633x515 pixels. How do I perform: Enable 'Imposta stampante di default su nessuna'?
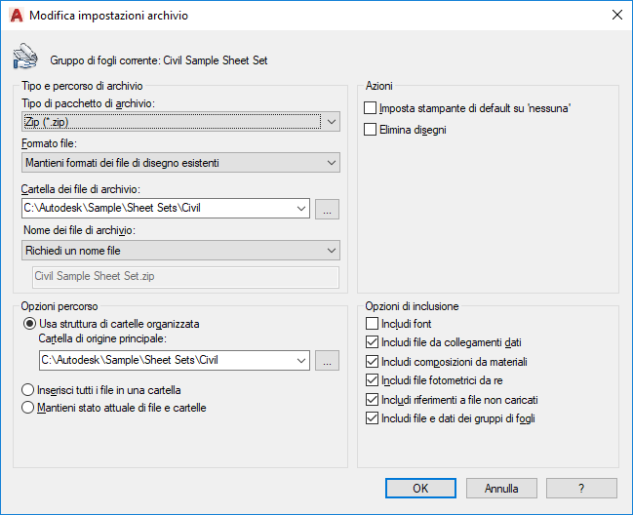371,108
